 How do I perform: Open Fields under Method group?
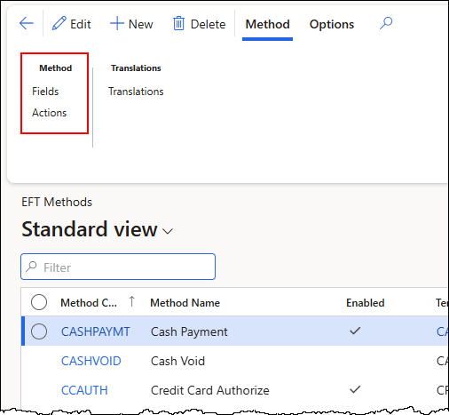[45, 92]
